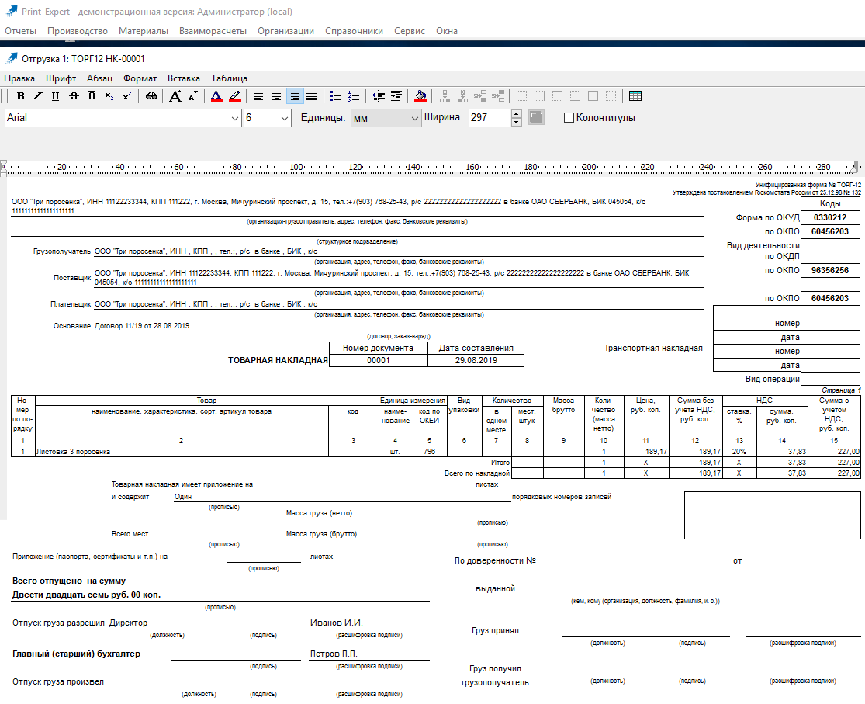
Task: Apply top cell border
Action: coord(557,96)
